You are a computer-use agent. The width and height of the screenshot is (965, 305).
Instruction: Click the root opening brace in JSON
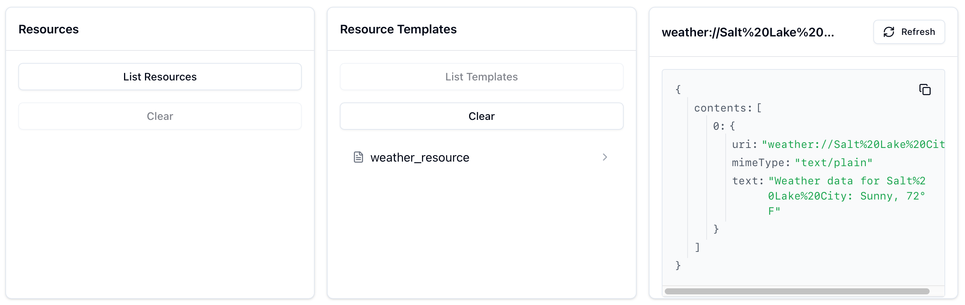point(678,90)
